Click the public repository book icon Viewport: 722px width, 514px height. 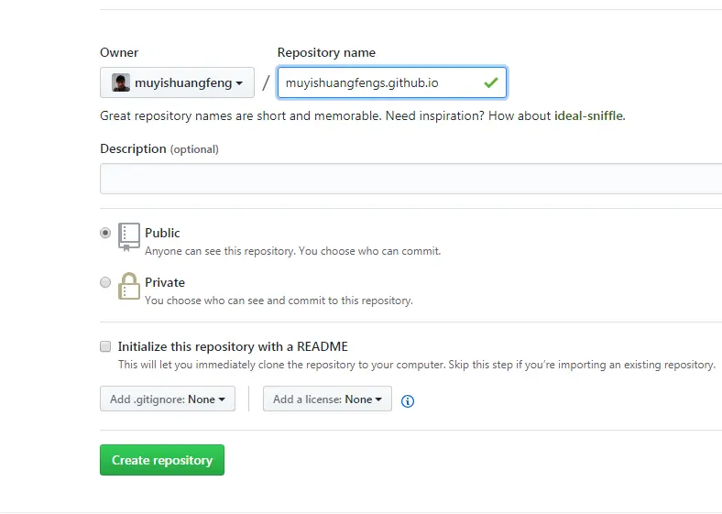tap(129, 237)
